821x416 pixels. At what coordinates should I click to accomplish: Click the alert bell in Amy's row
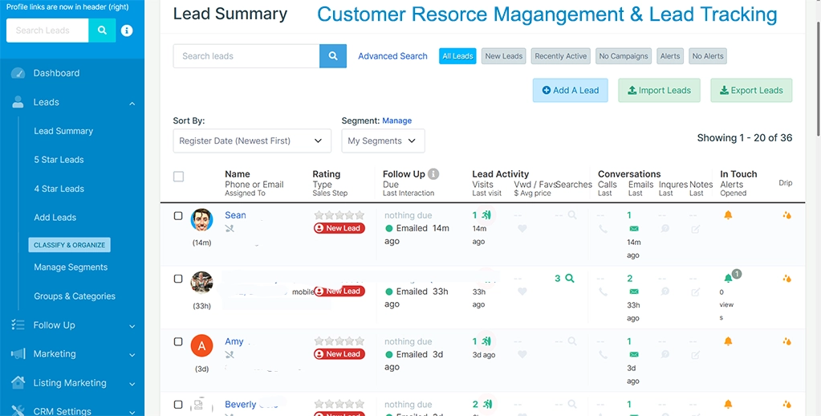coord(728,341)
